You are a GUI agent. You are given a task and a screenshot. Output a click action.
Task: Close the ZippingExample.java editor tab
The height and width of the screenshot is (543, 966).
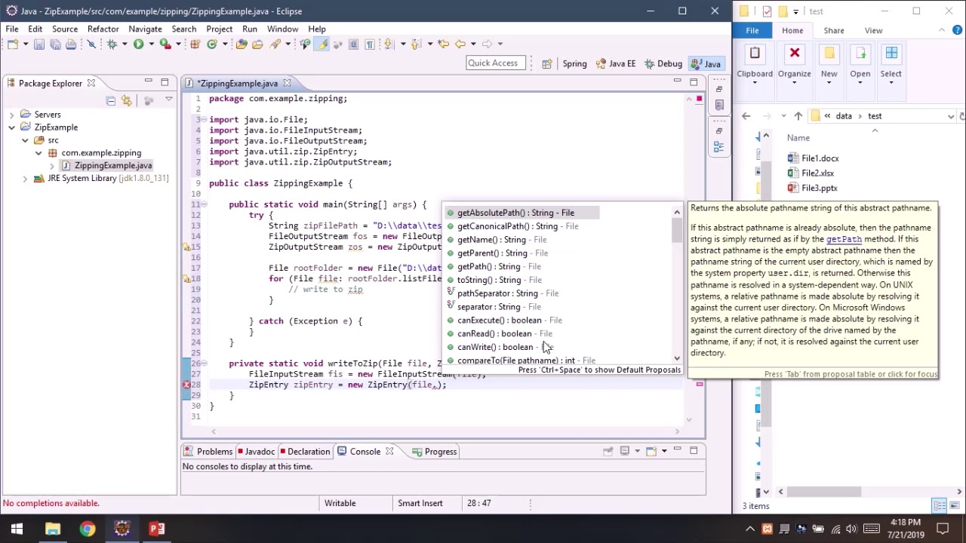[287, 83]
